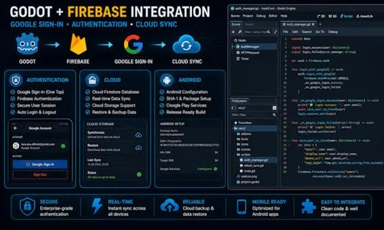Click the Google Sign-In button
384x230 pixels.
pyautogui.click(x=40, y=164)
